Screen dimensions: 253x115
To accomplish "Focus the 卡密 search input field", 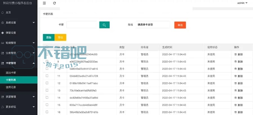I will pyautogui.click(x=82, y=25).
